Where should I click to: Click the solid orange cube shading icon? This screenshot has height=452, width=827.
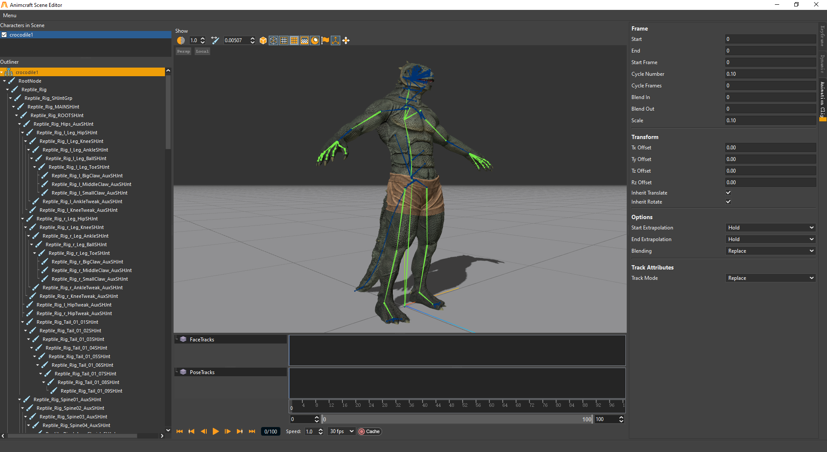263,40
